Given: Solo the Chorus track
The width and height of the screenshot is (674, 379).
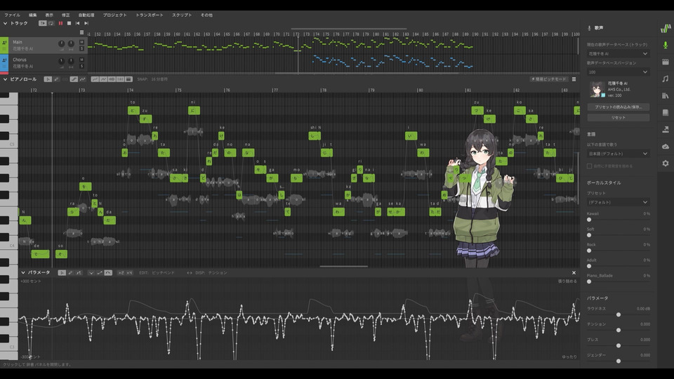Looking at the screenshot, I should tap(81, 66).
